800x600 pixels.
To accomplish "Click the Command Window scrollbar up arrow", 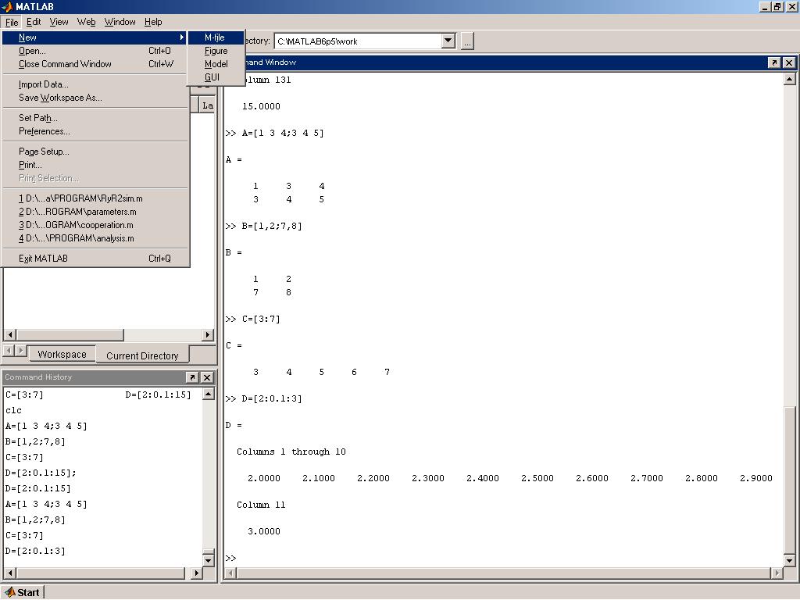I will click(x=789, y=79).
